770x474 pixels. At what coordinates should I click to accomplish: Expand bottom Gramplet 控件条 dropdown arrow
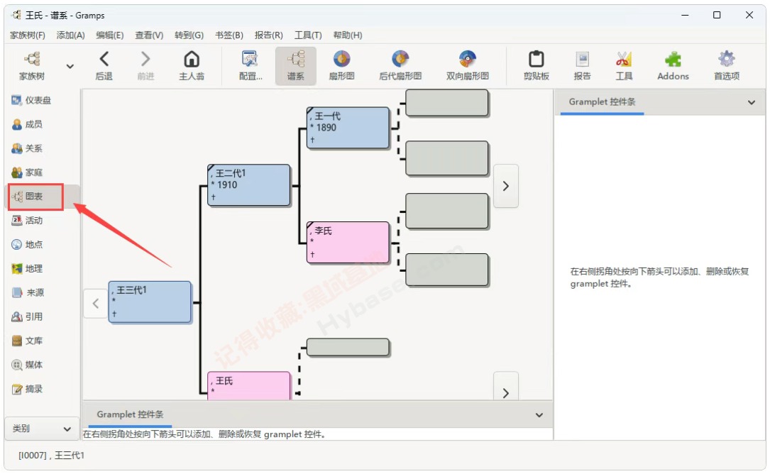(x=539, y=415)
